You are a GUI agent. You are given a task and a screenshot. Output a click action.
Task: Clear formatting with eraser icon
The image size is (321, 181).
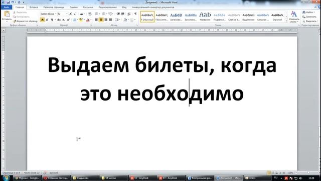click(90, 14)
